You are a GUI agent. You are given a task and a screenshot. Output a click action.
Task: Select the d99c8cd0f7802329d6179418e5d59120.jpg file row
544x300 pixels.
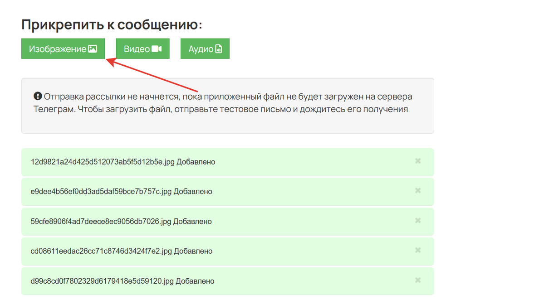(228, 281)
